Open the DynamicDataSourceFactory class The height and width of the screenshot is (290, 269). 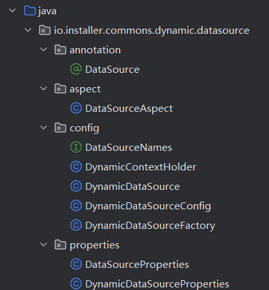point(150,226)
